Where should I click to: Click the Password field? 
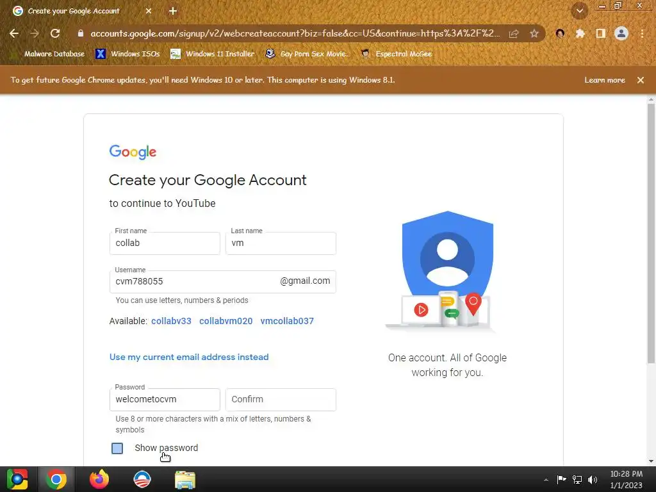coord(165,400)
